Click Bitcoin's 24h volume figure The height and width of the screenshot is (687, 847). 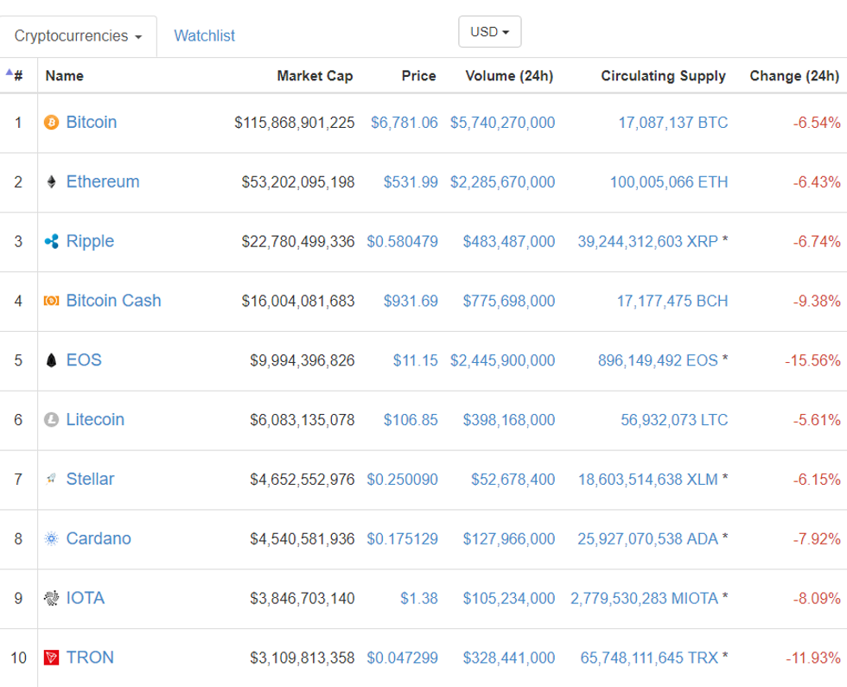501,122
